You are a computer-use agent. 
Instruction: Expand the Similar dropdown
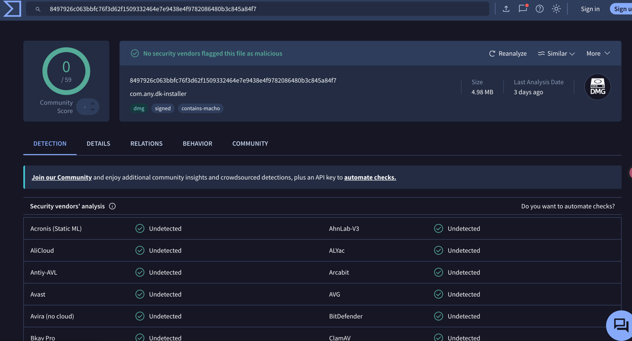(556, 53)
